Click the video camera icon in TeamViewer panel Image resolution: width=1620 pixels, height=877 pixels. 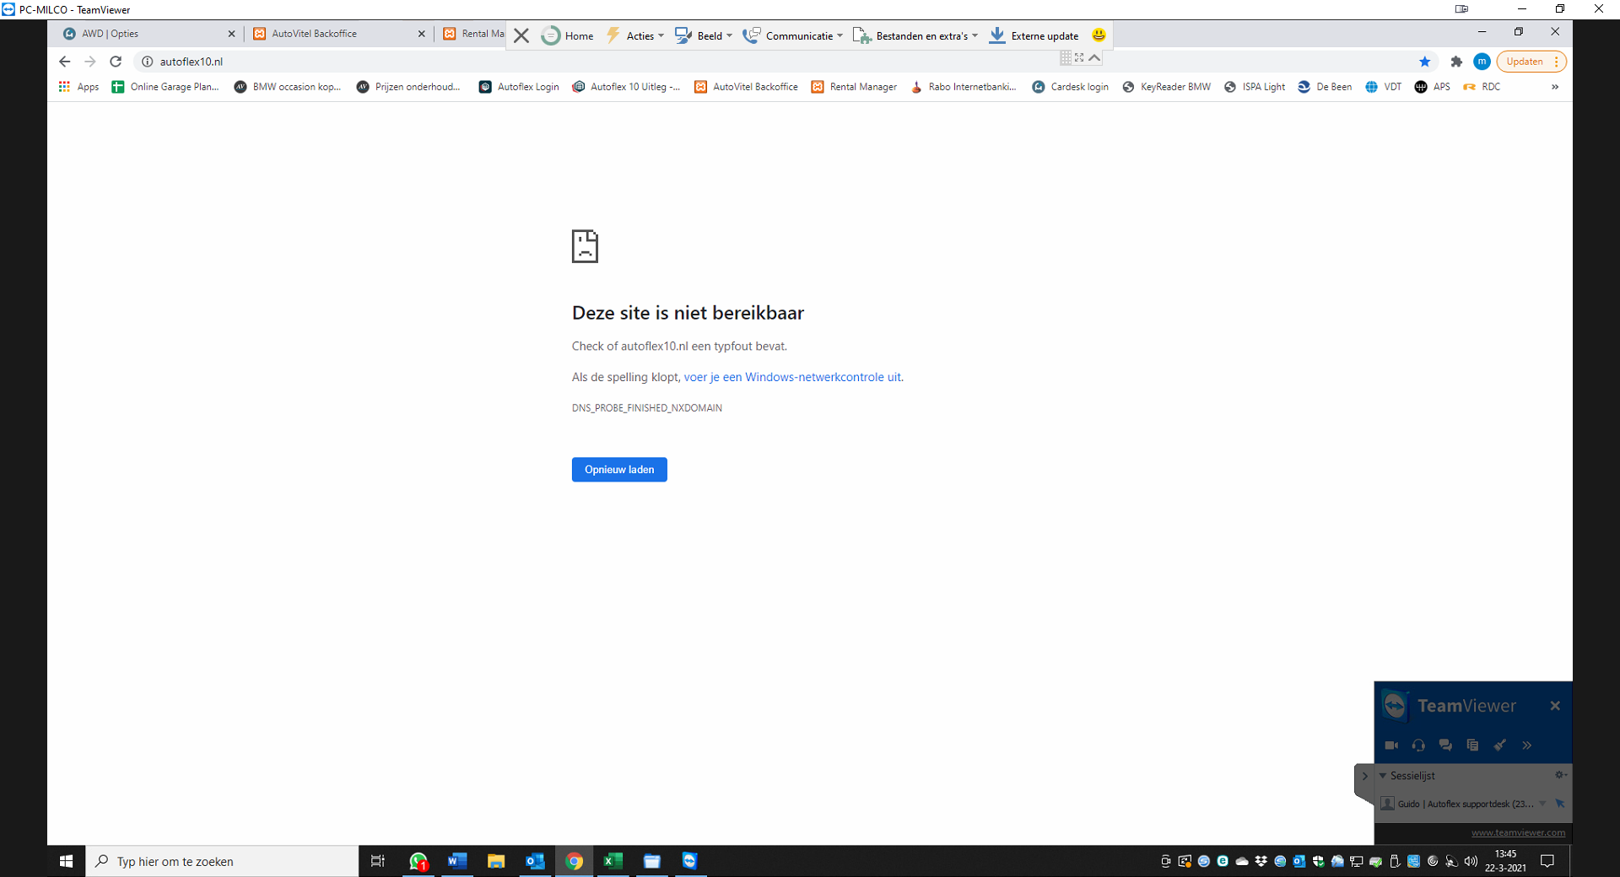[x=1391, y=745]
